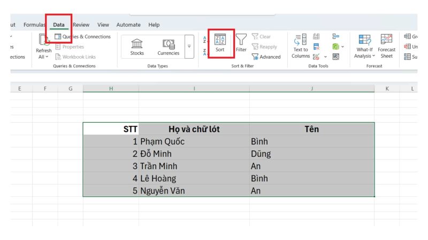Screen dimensions: 428x240
Task: Expand the Data Types gallery
Action: pyautogui.click(x=189, y=46)
